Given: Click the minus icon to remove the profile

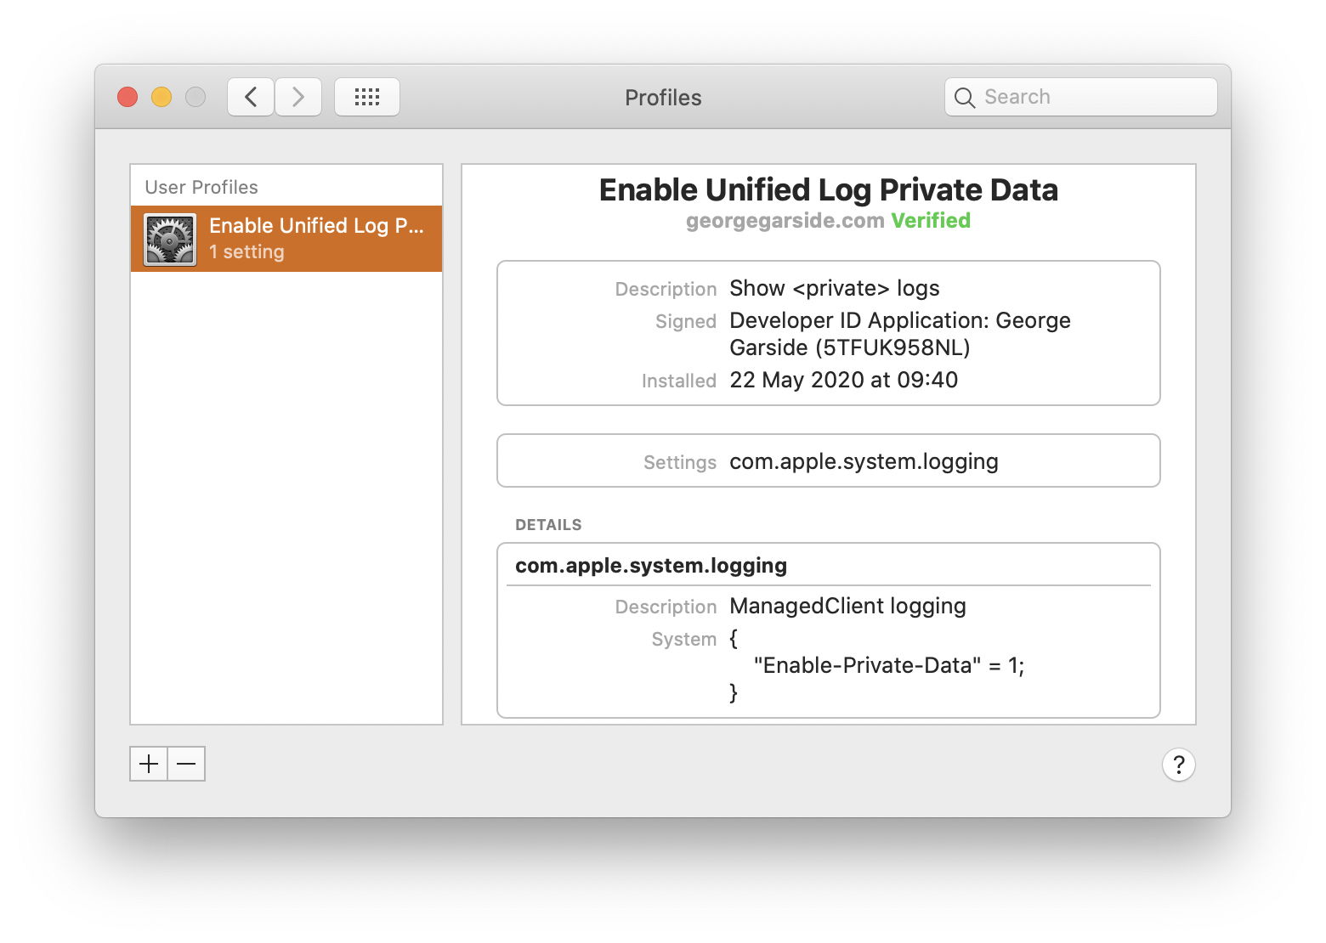Looking at the screenshot, I should pyautogui.click(x=186, y=764).
